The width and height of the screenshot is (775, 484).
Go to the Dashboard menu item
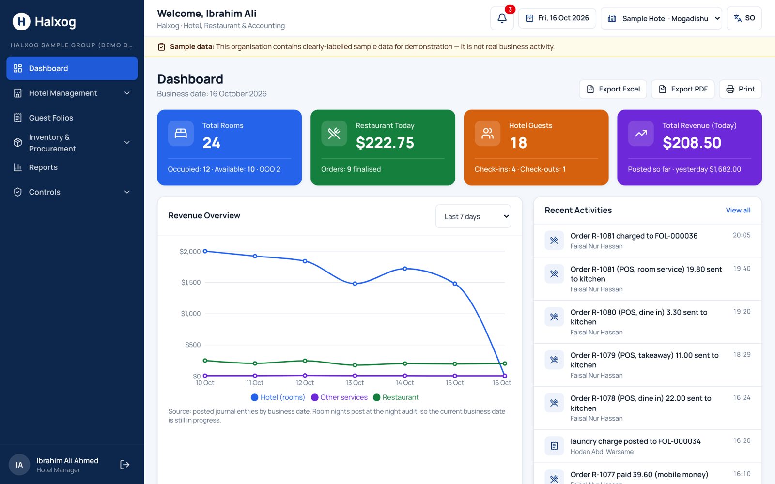coord(72,68)
